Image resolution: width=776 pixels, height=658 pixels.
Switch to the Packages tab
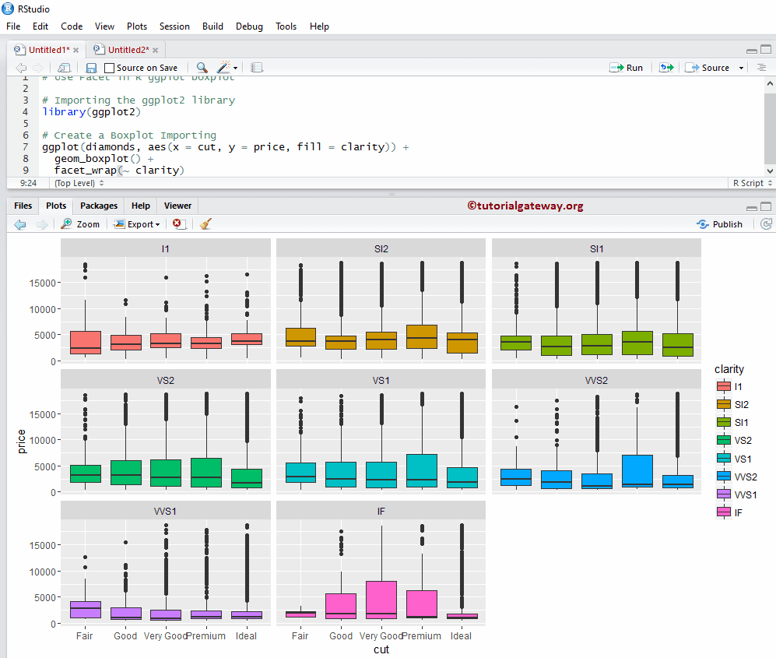click(99, 206)
